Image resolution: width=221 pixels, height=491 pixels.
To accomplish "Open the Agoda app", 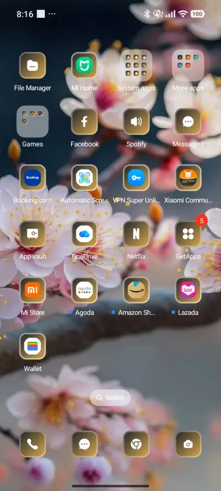I will coord(84,290).
